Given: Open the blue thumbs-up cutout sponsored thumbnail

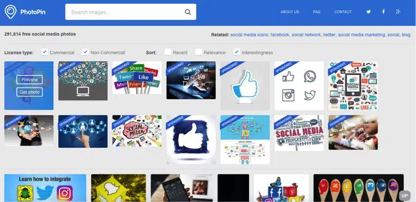Looking at the screenshot, I should (x=245, y=86).
